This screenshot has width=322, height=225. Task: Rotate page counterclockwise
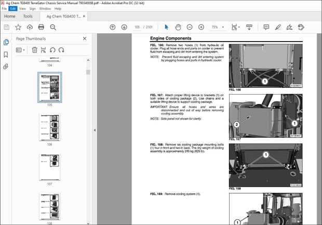[x=52, y=50]
